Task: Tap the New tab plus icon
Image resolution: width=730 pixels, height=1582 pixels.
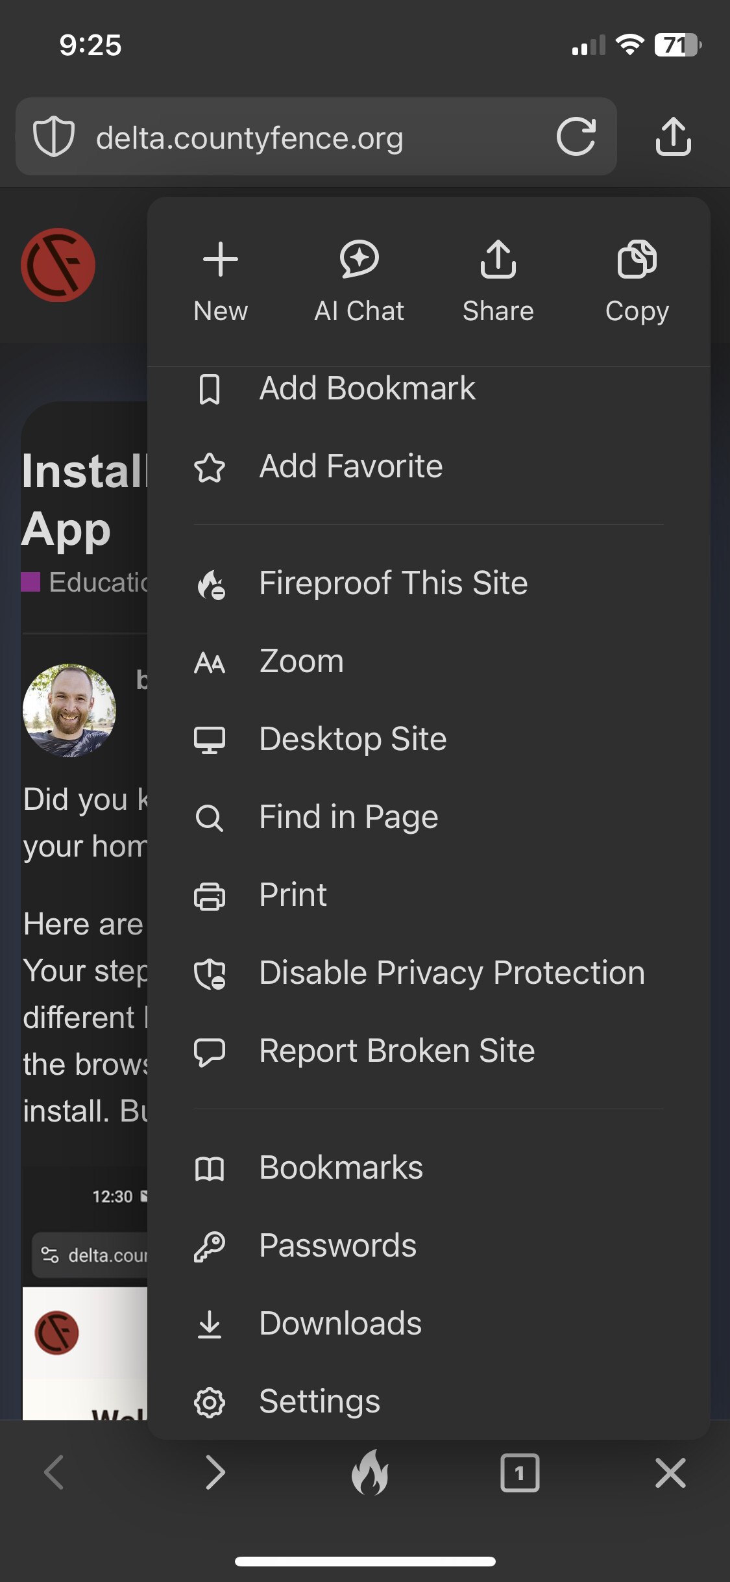Action: click(x=221, y=260)
